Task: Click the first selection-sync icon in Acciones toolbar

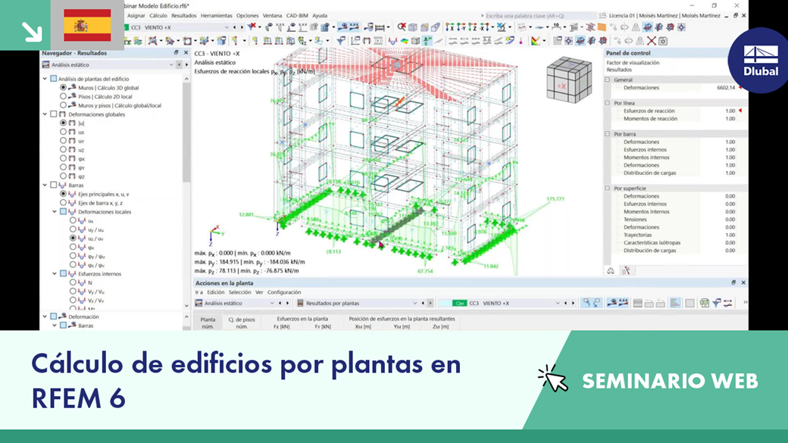Action: [x=586, y=303]
